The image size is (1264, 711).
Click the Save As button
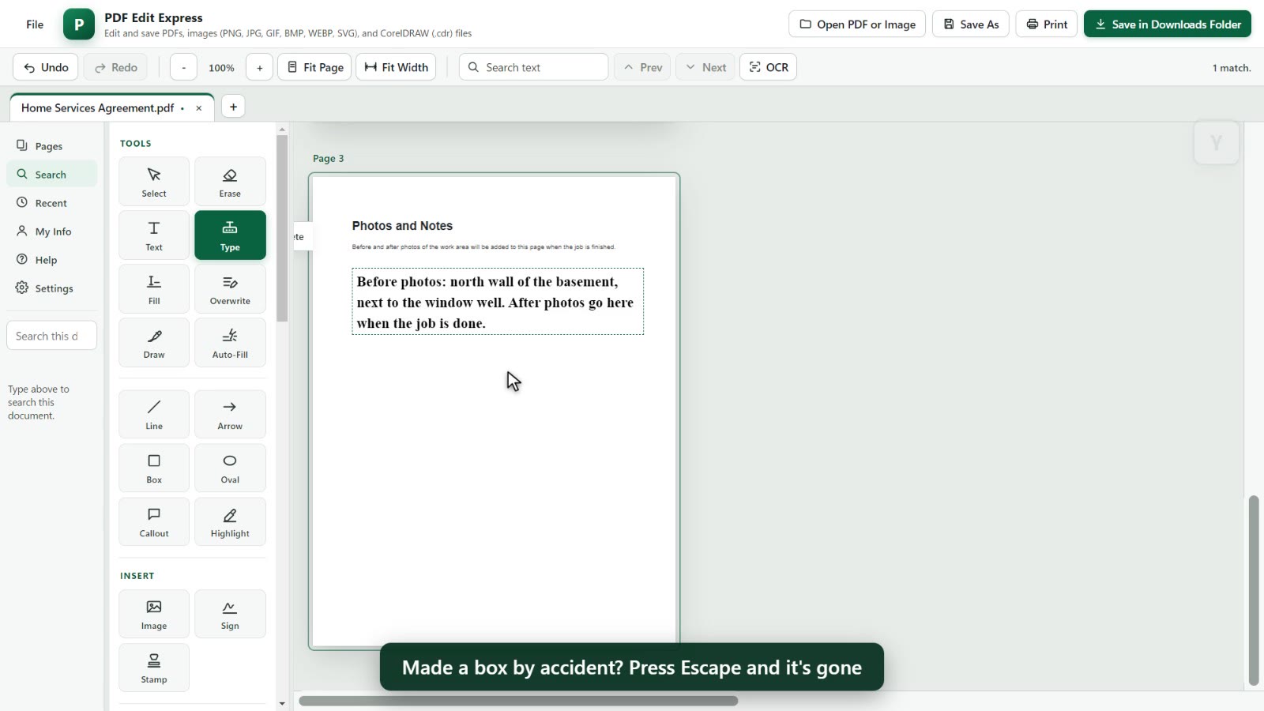(971, 24)
